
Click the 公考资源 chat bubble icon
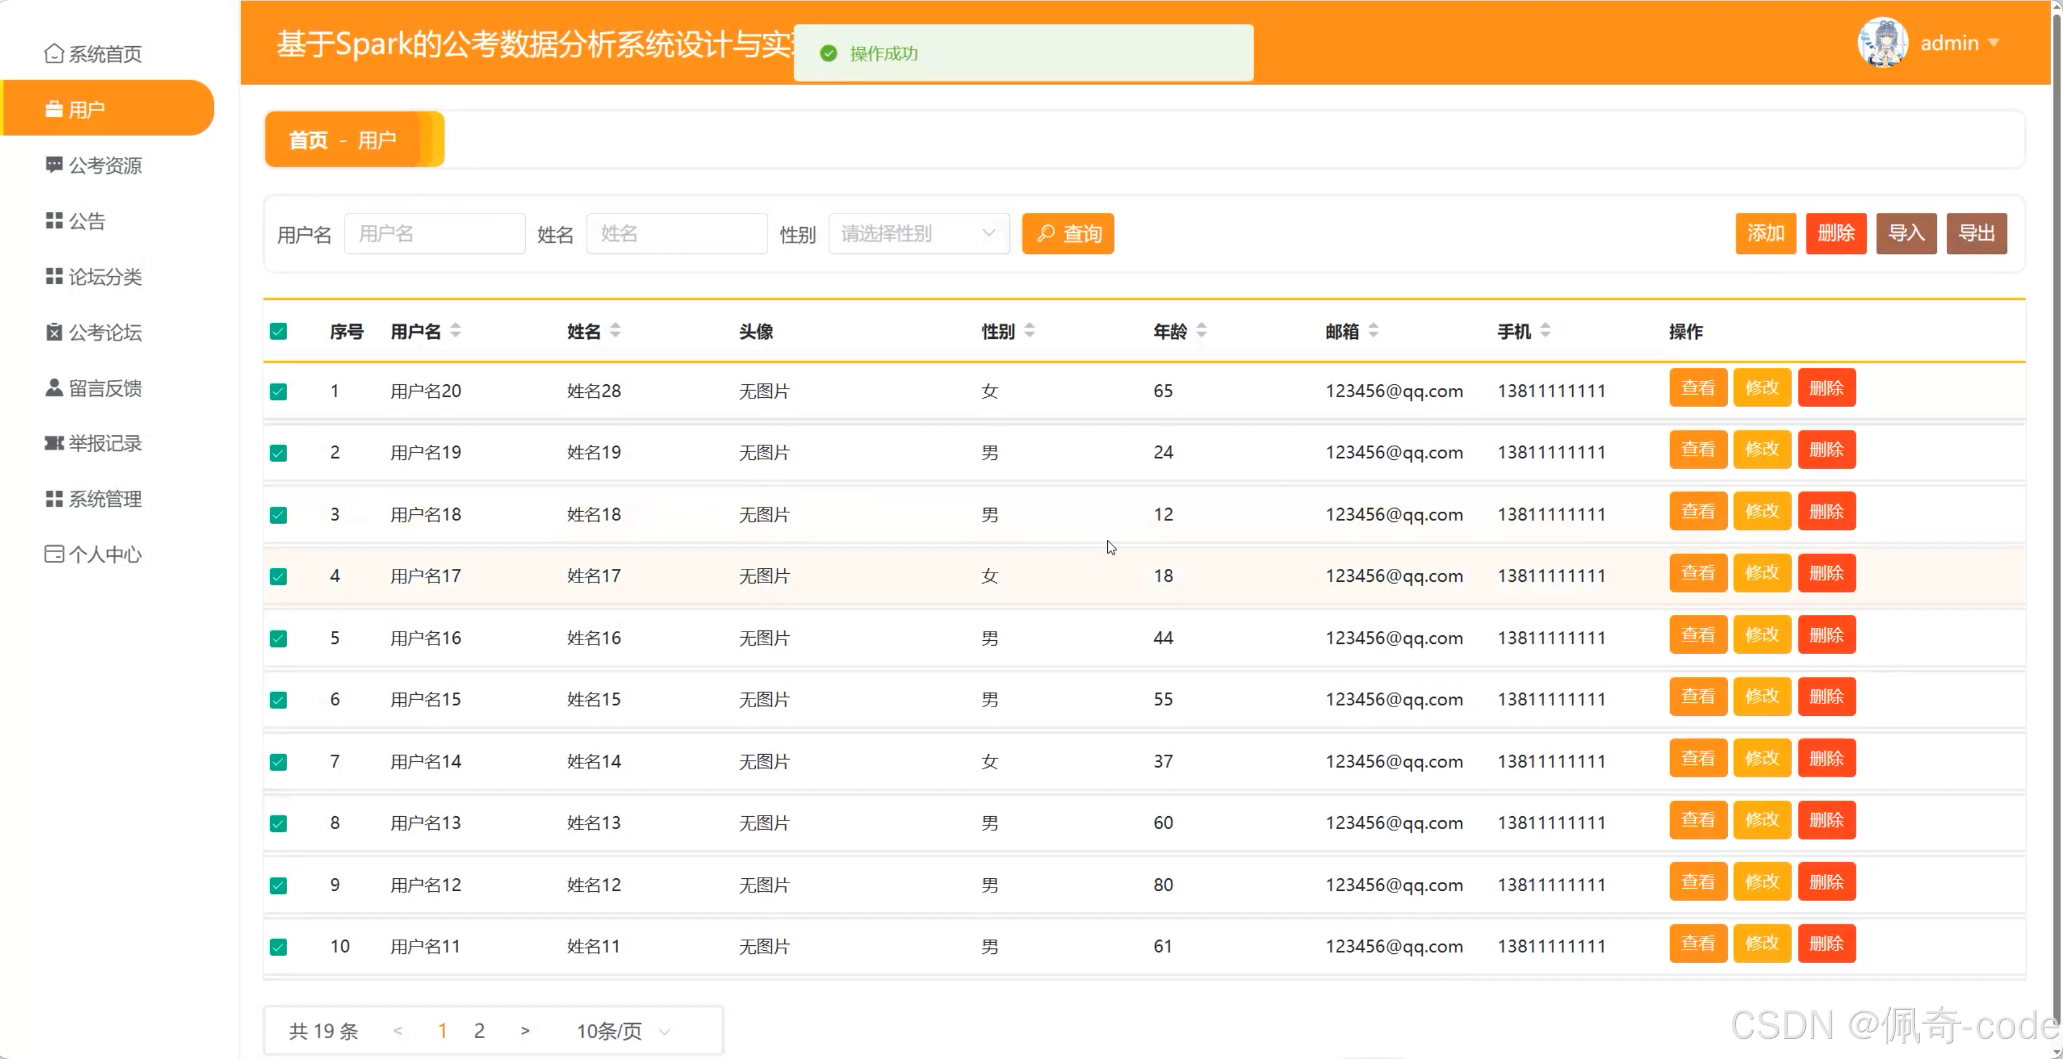coord(54,165)
